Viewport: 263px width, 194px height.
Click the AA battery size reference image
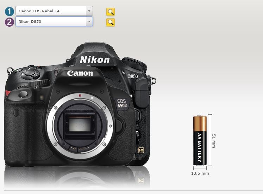(x=200, y=140)
